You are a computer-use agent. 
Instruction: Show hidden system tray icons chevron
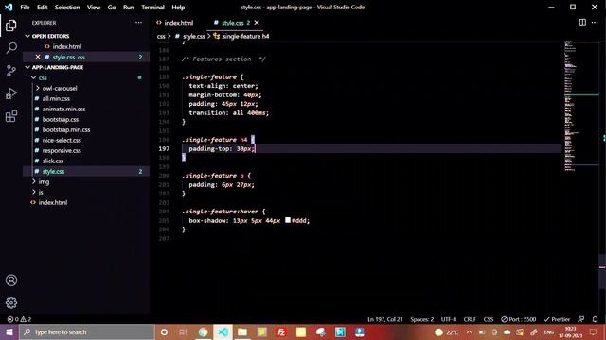469,331
